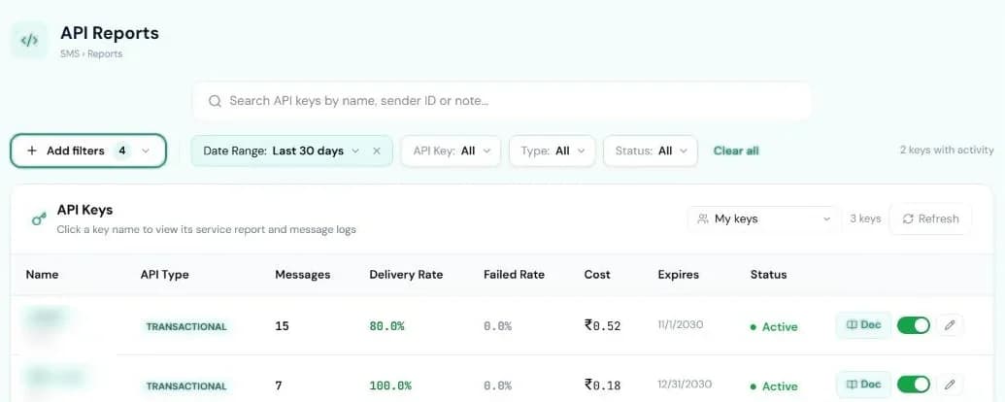This screenshot has height=402, width=1005.
Task: Click the 12/31/2030 expiry date
Action: 686,385
